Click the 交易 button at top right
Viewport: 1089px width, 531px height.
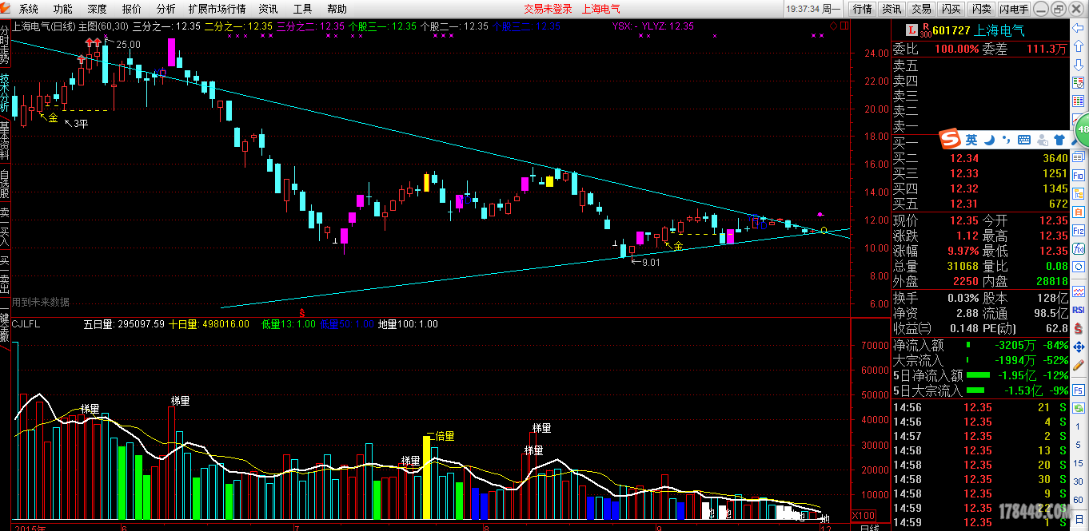point(921,9)
